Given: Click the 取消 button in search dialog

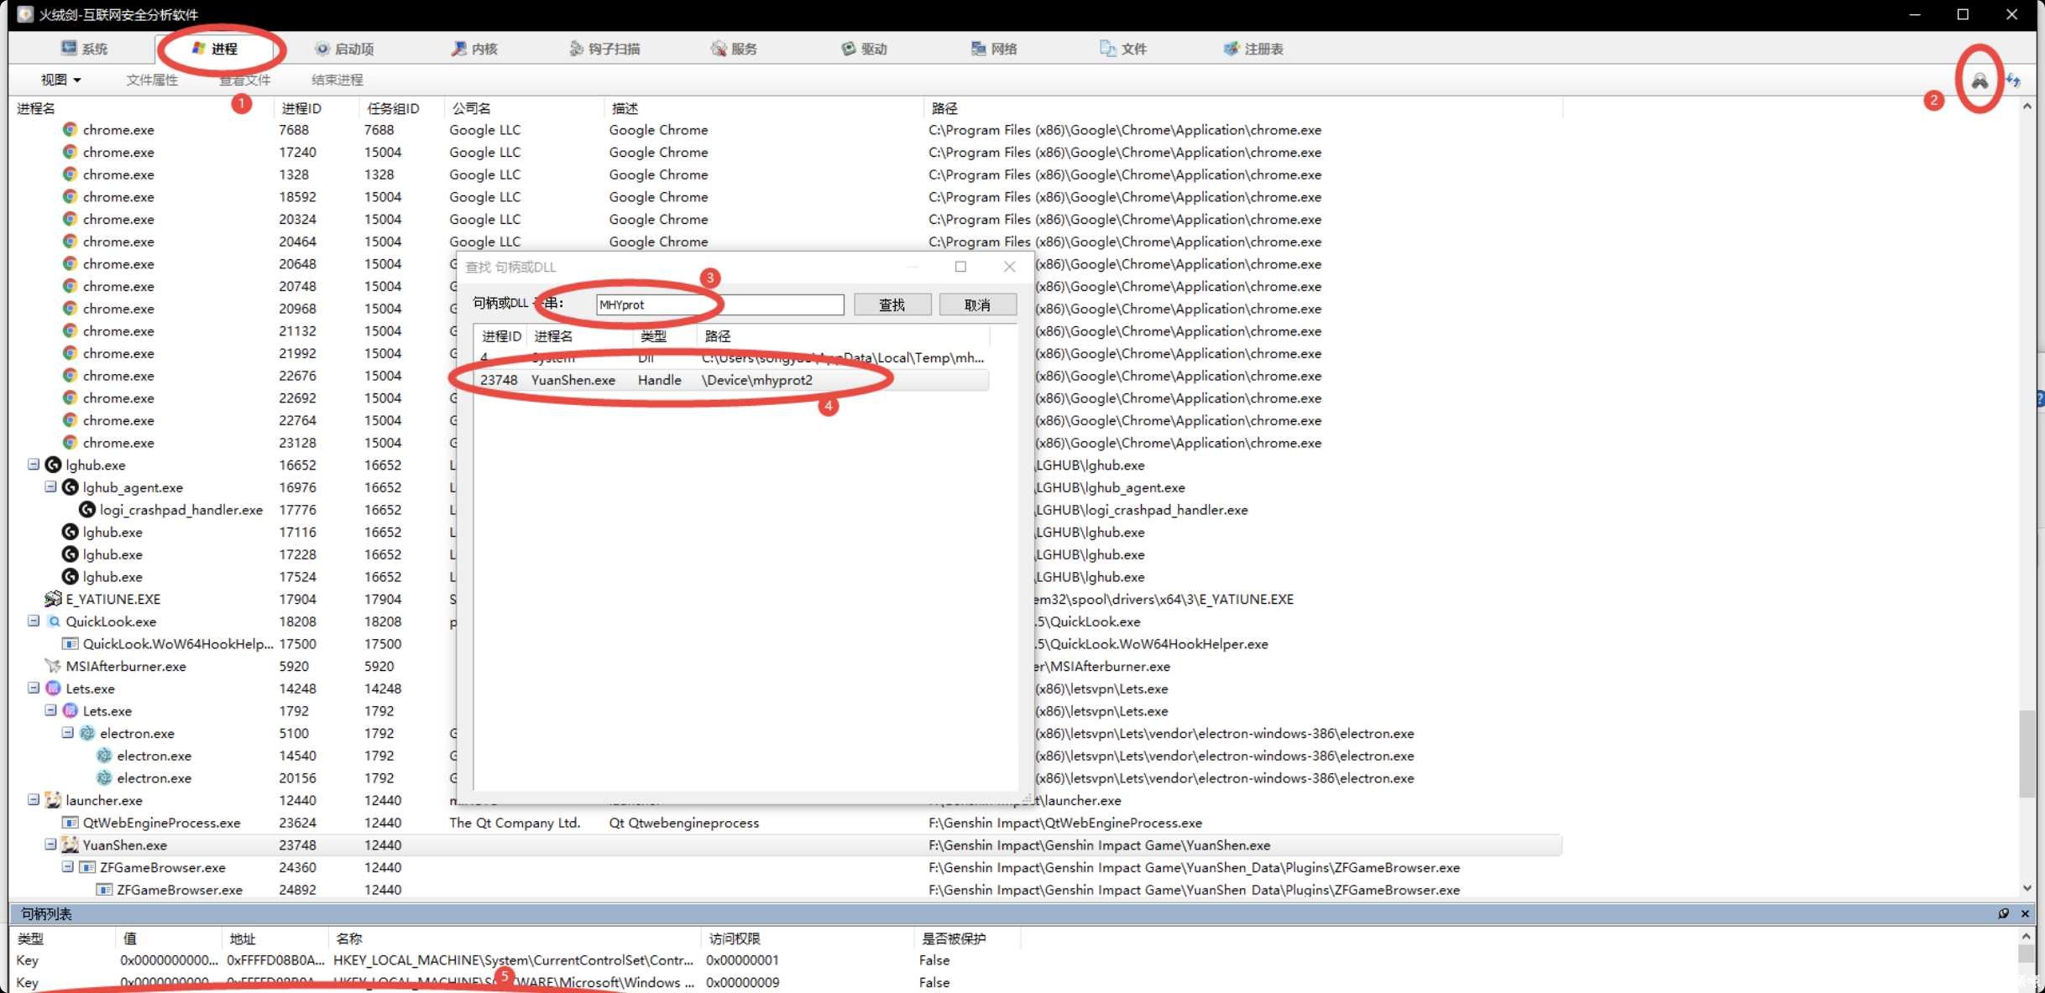Looking at the screenshot, I should pyautogui.click(x=977, y=304).
